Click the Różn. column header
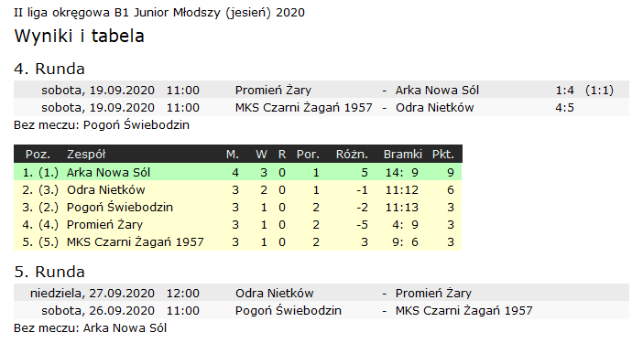643x343 pixels. click(x=352, y=155)
